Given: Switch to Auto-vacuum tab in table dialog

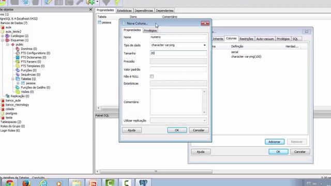Looking at the screenshot, I should coord(265,39).
